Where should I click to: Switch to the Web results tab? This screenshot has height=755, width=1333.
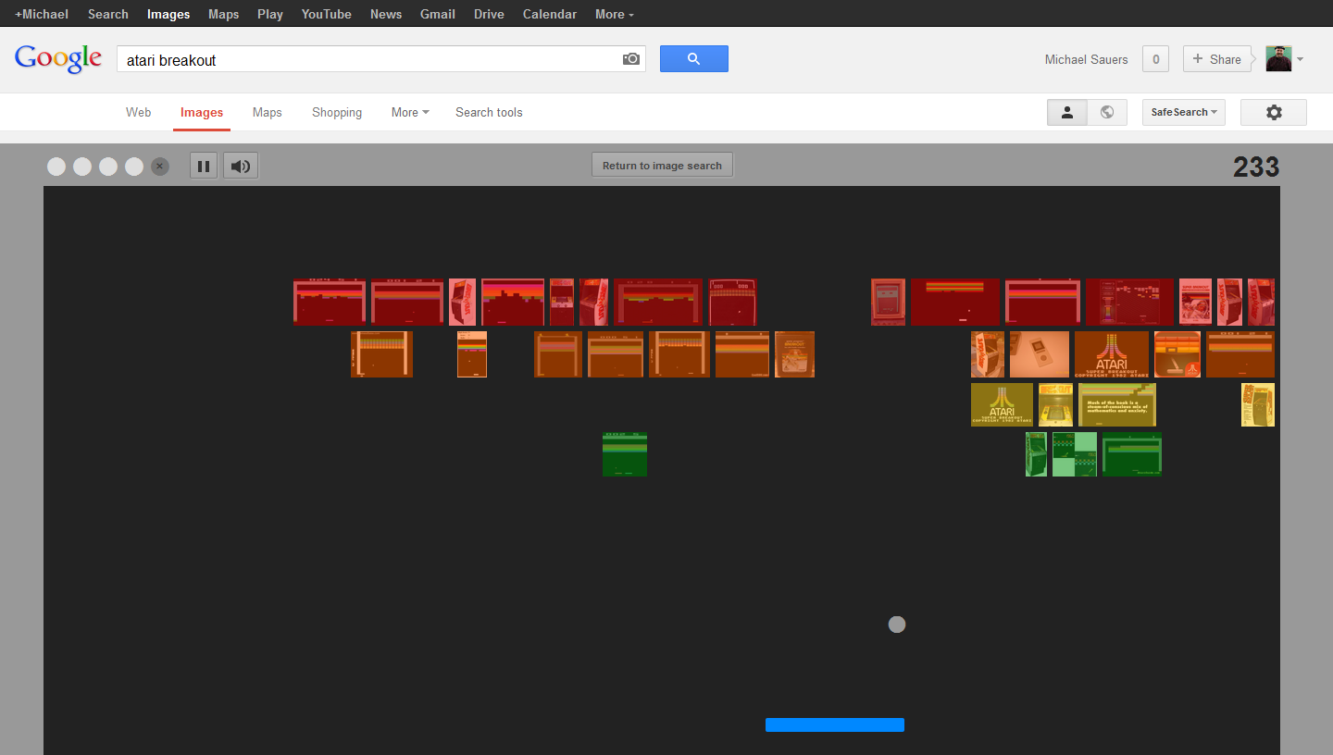139,112
